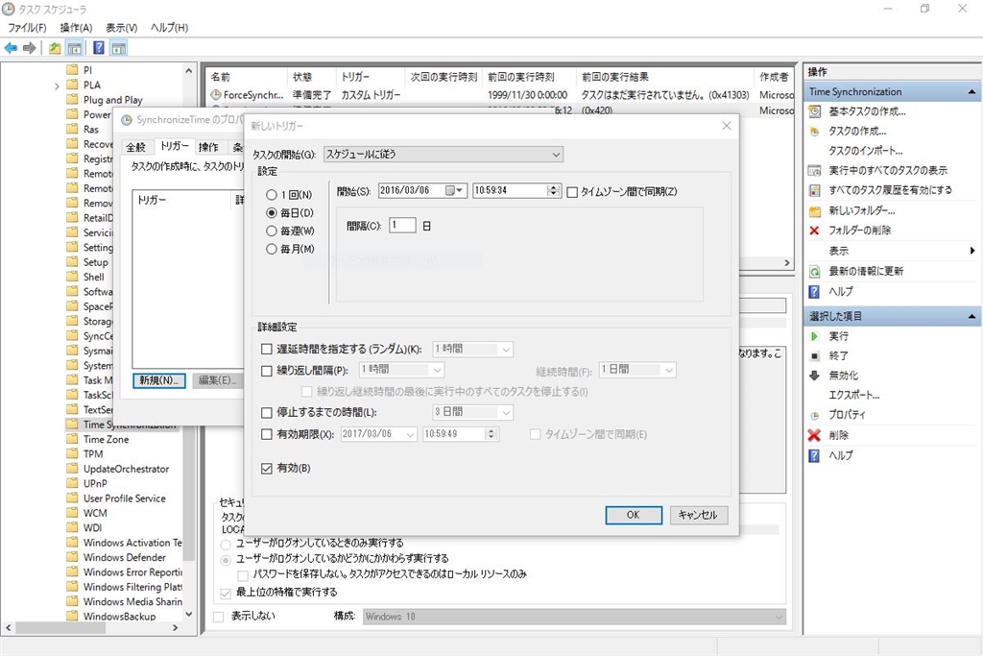Viewport: 983px width, 656px height.
Task: Toggle the 有効(B) checkbox
Action: 267,469
